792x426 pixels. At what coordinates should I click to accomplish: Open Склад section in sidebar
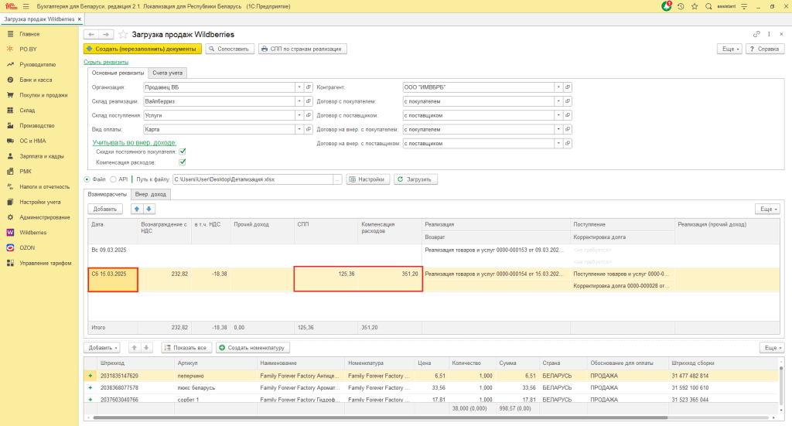pos(27,110)
